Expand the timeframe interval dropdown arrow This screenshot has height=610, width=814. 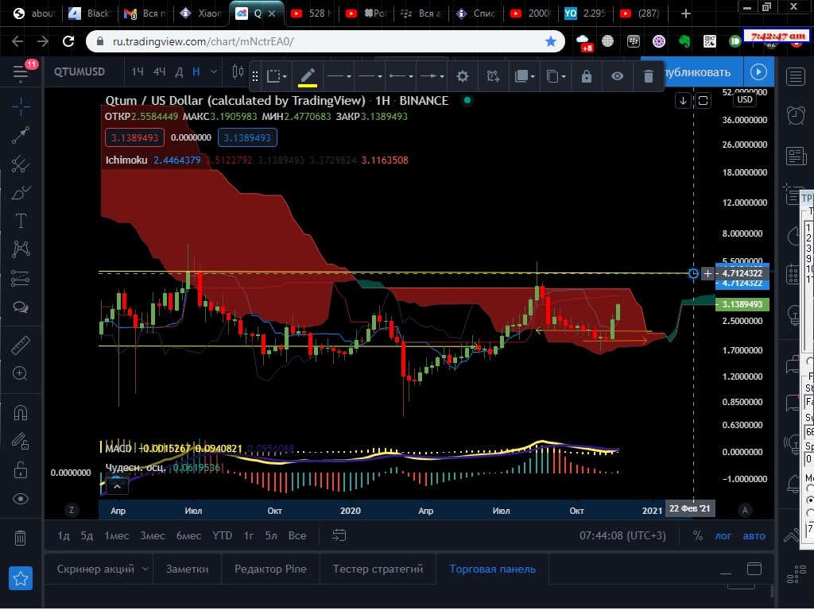point(213,71)
